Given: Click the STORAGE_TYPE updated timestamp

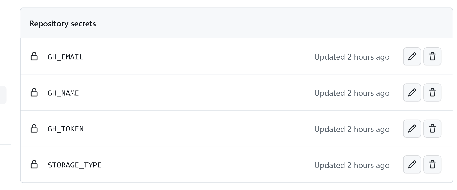Looking at the screenshot, I should (352, 165).
